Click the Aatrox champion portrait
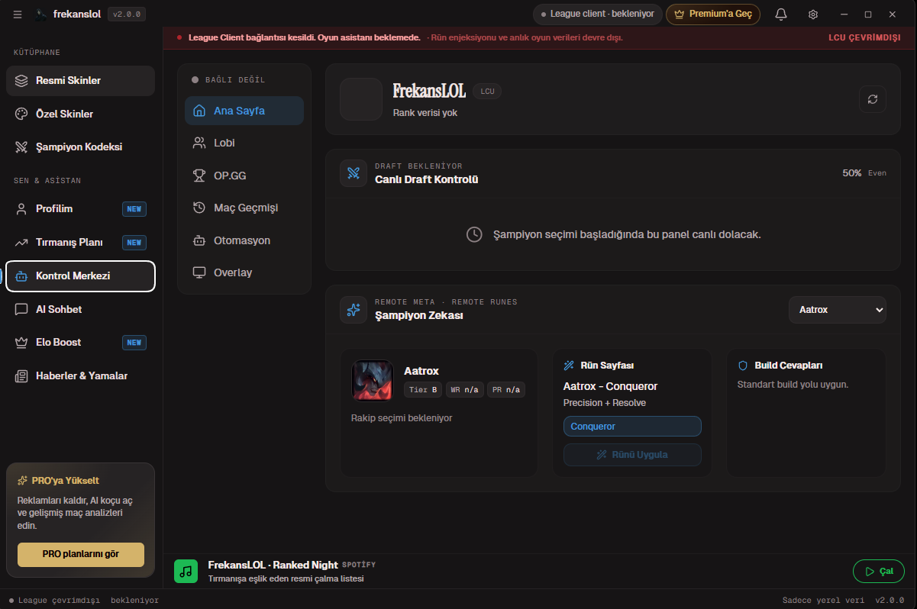Screen dimensions: 917x609 pyautogui.click(x=373, y=380)
